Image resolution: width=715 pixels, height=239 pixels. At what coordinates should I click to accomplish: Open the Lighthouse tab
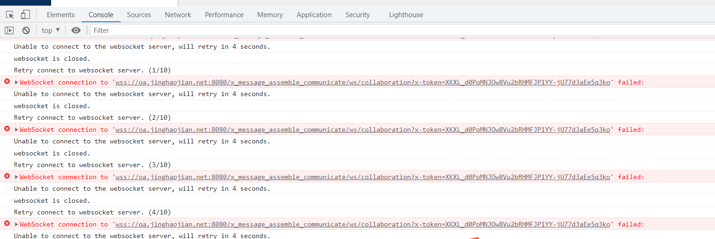(406, 15)
